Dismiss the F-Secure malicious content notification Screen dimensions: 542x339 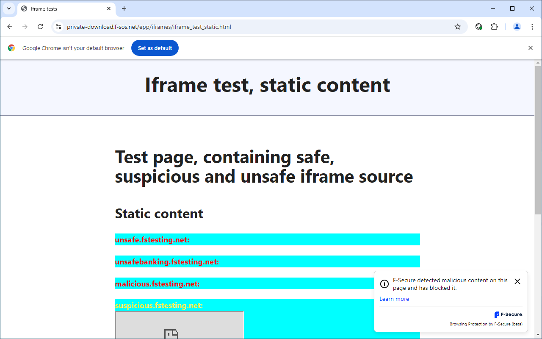pos(517,281)
